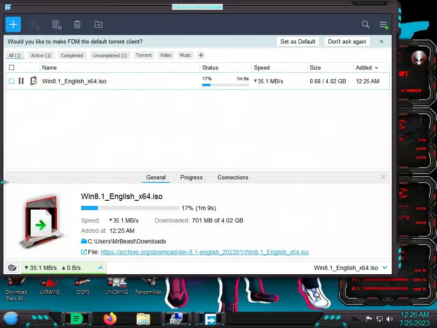Switch to the Connections details tab
437x328 pixels.
click(233, 177)
